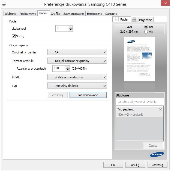171x171 pixels.
Task: Toggle the Sortuj checkbox
Action: pyautogui.click(x=14, y=36)
